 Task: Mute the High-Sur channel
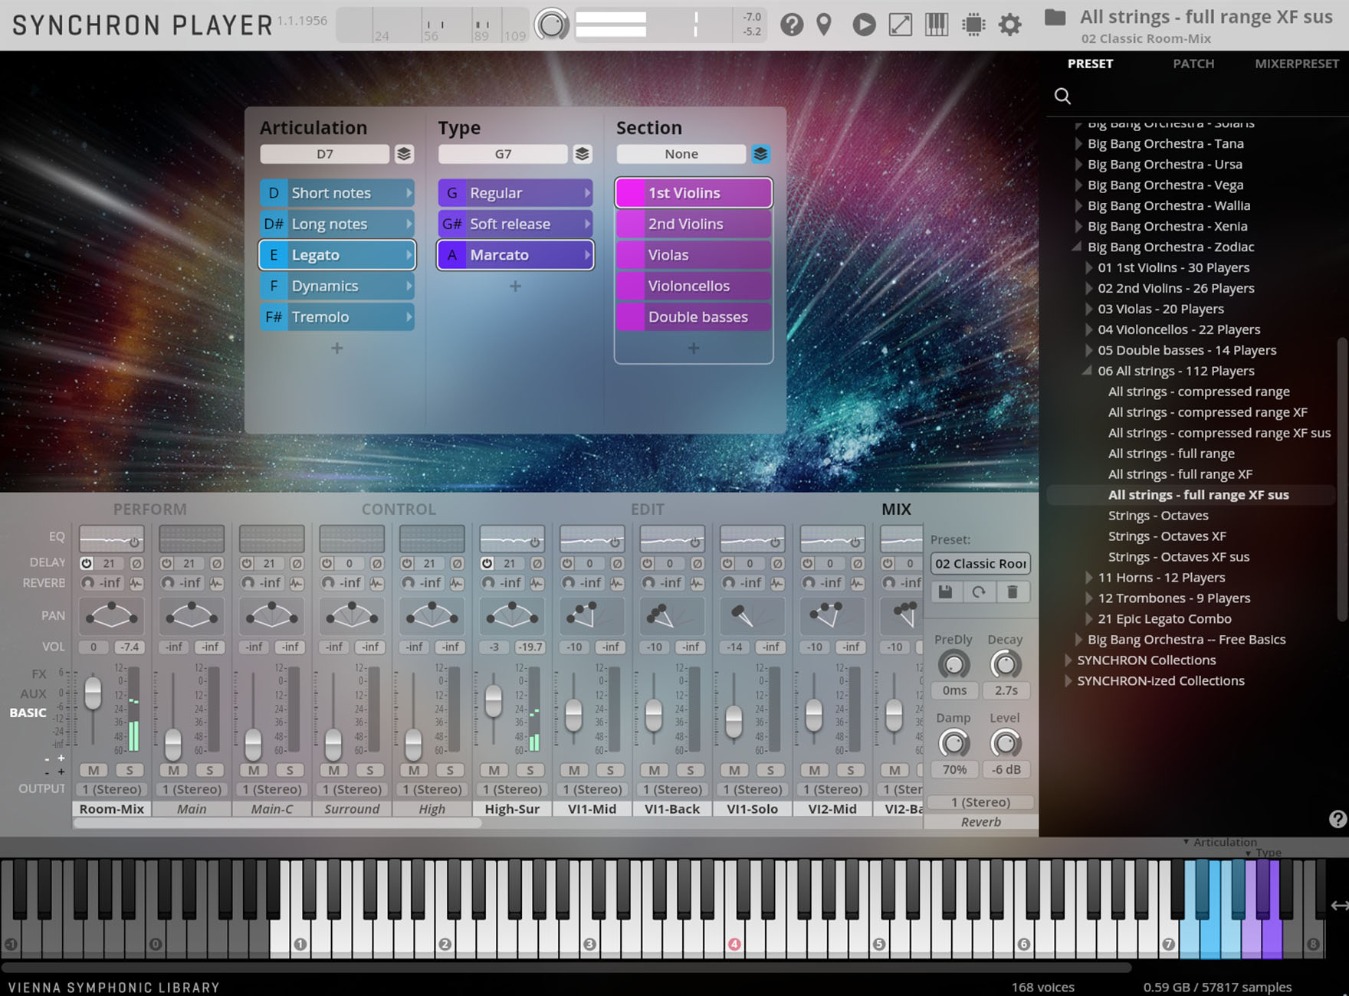tap(494, 770)
